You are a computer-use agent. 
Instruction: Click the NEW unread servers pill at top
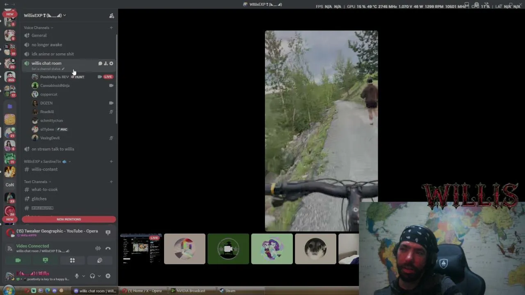tap(10, 14)
